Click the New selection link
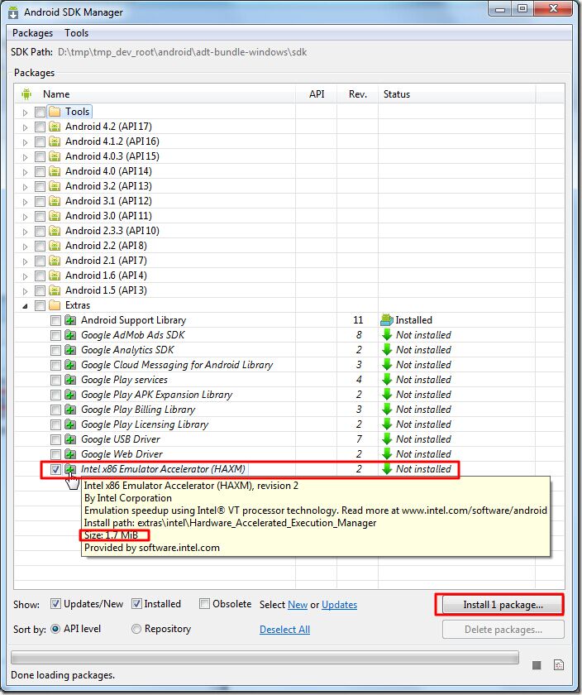 tap(298, 605)
